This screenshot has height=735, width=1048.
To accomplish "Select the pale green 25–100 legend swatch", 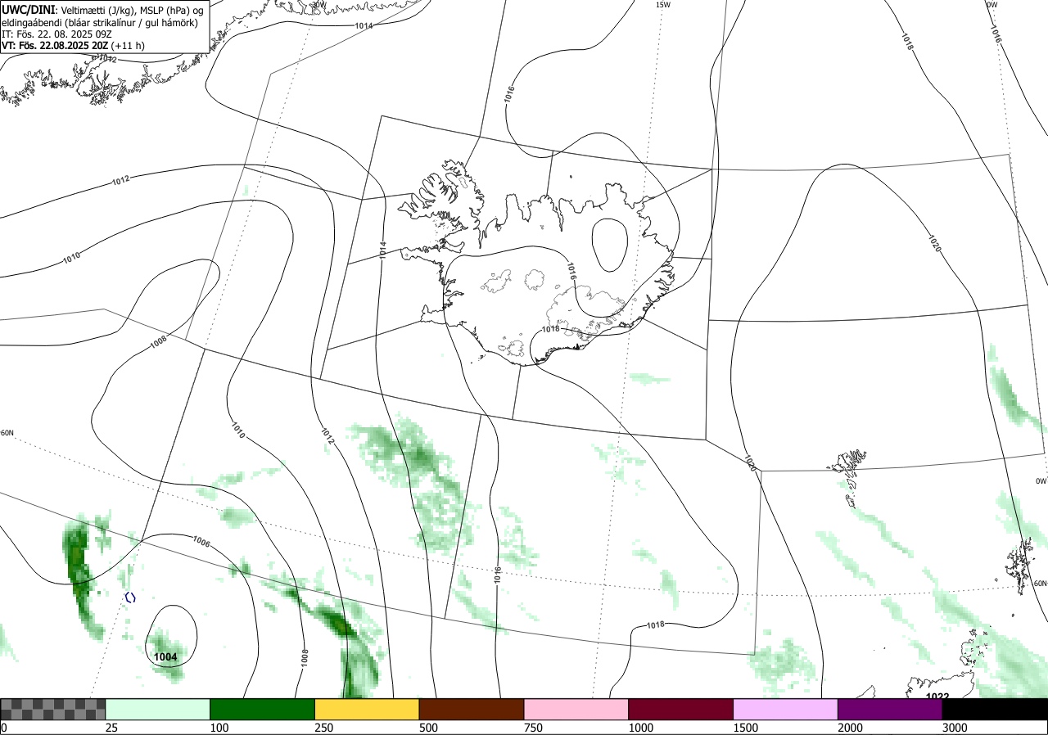I will pos(158,709).
